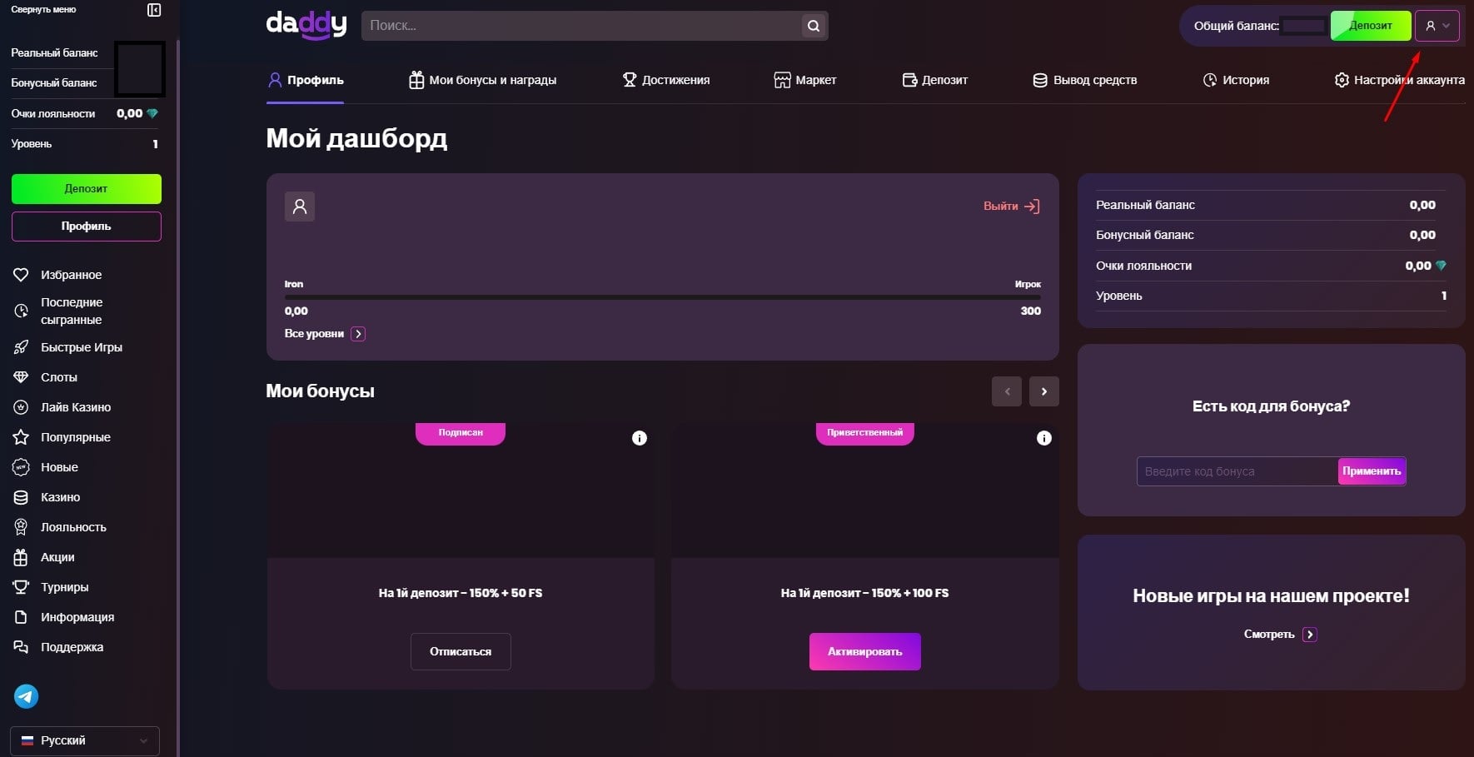Expand the Russian language dropdown

coord(85,740)
